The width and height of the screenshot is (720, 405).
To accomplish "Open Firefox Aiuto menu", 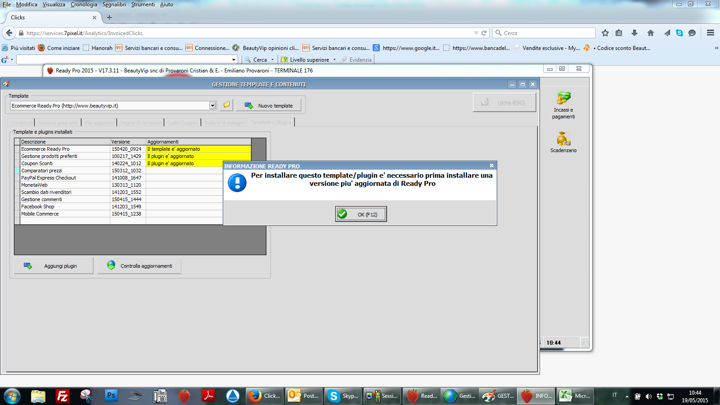I will (x=166, y=4).
